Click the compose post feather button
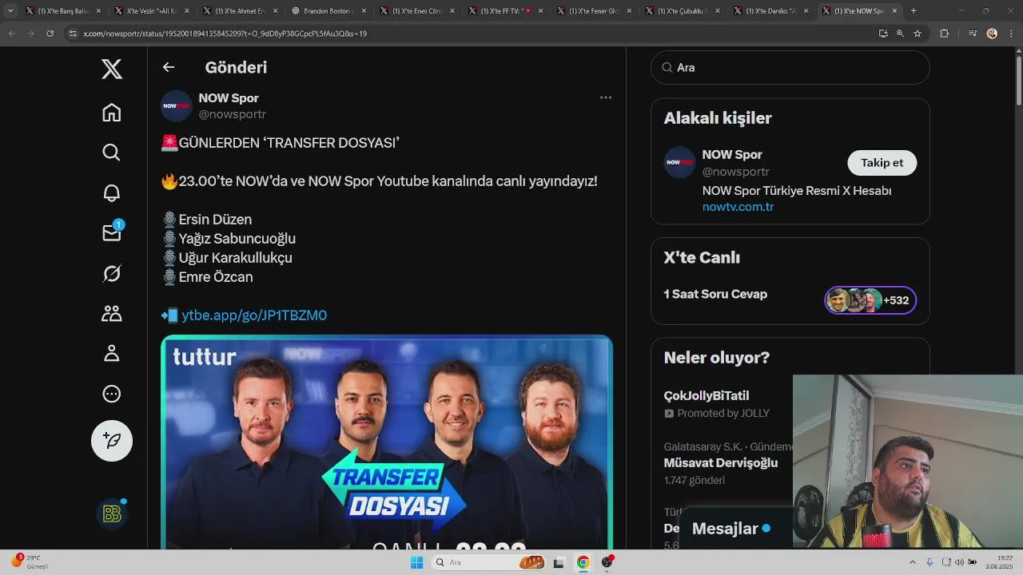The width and height of the screenshot is (1023, 575). pyautogui.click(x=112, y=441)
